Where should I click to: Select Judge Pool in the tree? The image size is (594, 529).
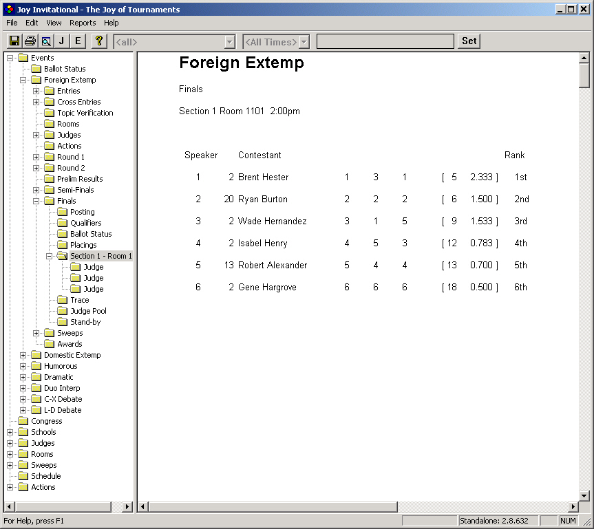(x=88, y=311)
